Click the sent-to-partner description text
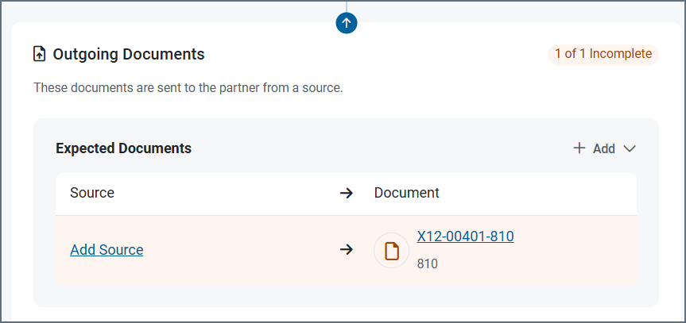The image size is (686, 323). 188,87
